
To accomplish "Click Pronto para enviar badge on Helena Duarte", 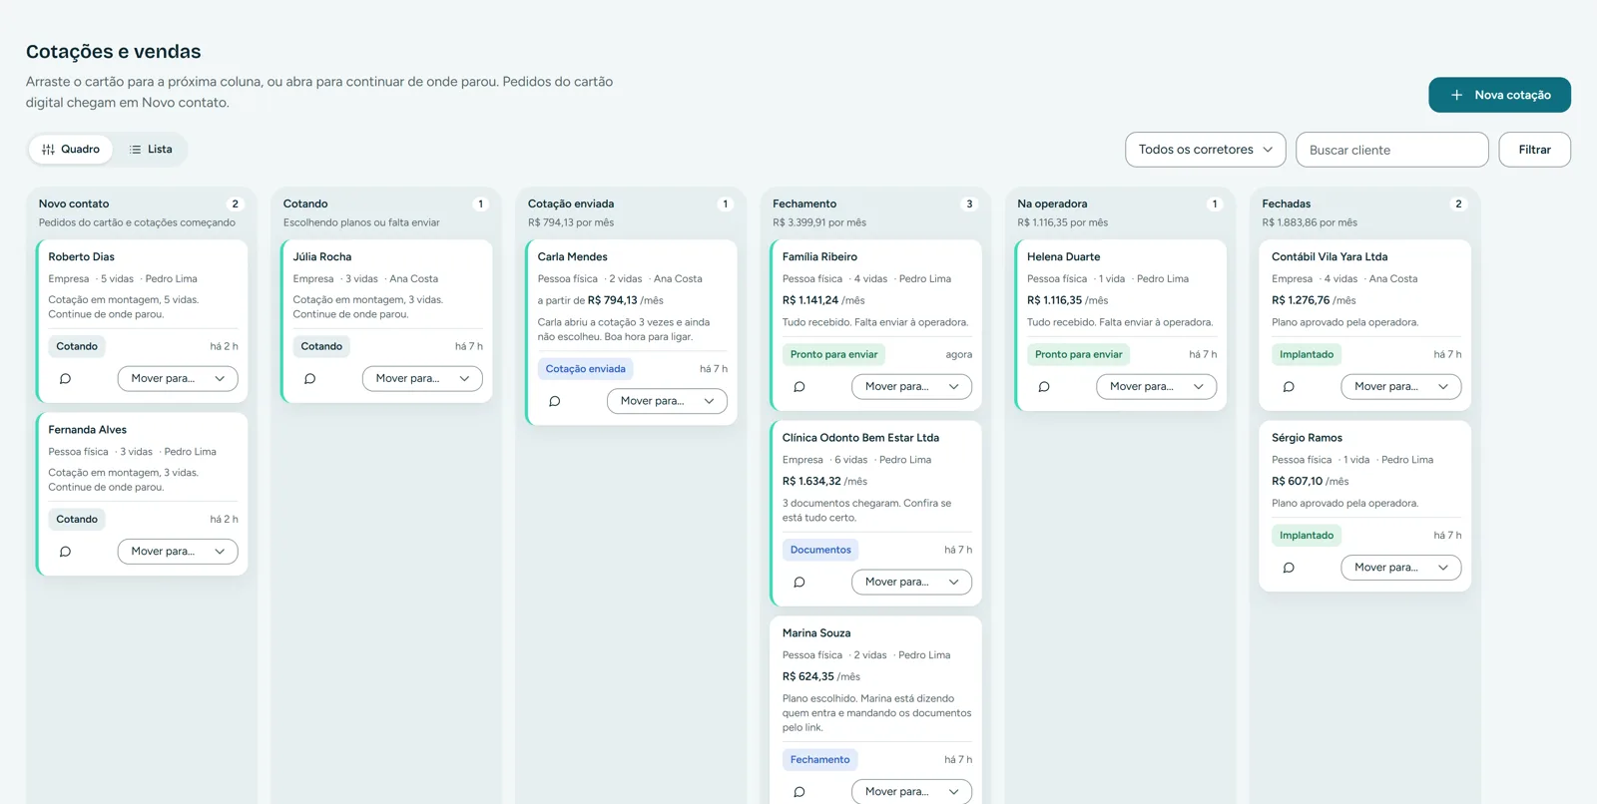I will [x=1079, y=354].
